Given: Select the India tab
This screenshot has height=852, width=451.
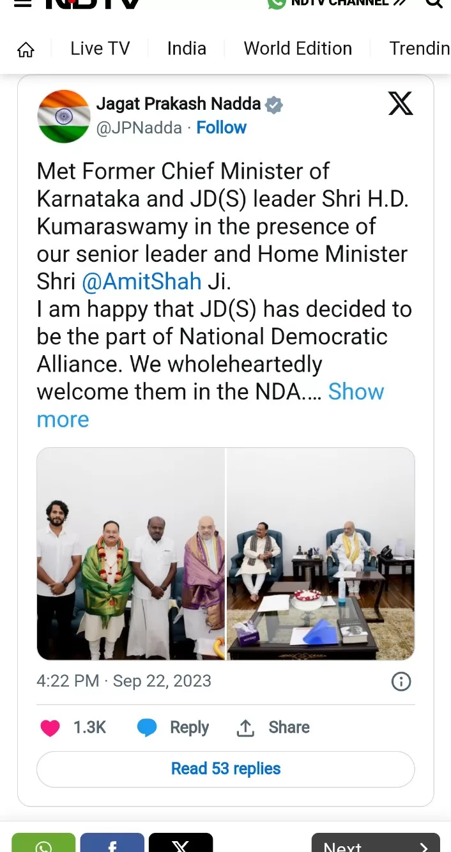Looking at the screenshot, I should point(187,49).
